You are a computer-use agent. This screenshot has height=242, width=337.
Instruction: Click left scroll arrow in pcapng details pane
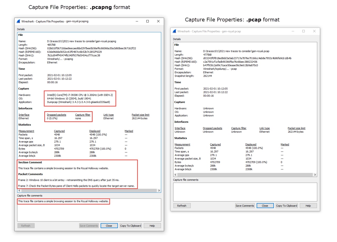[19, 190]
